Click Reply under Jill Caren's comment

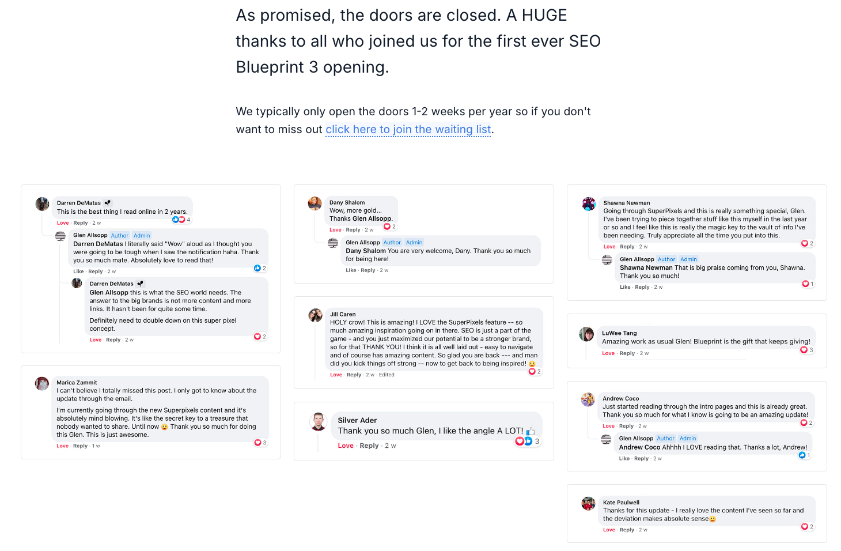click(x=354, y=375)
